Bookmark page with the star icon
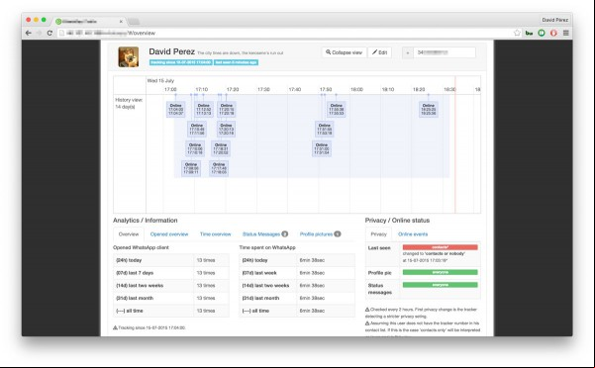 pos(517,33)
